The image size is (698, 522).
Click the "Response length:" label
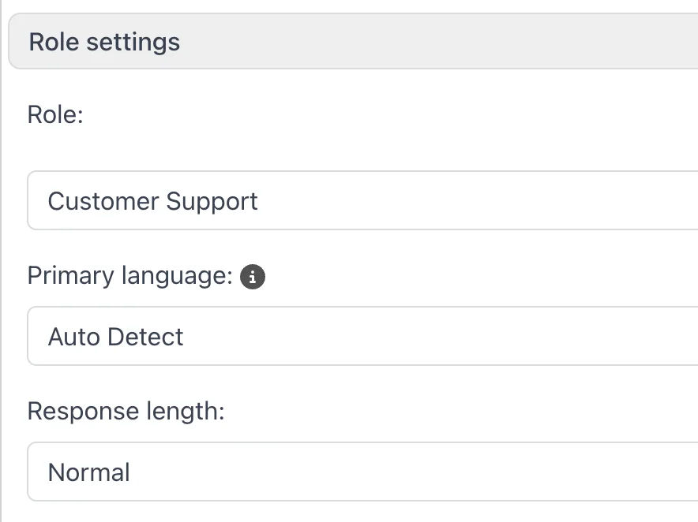(x=126, y=412)
